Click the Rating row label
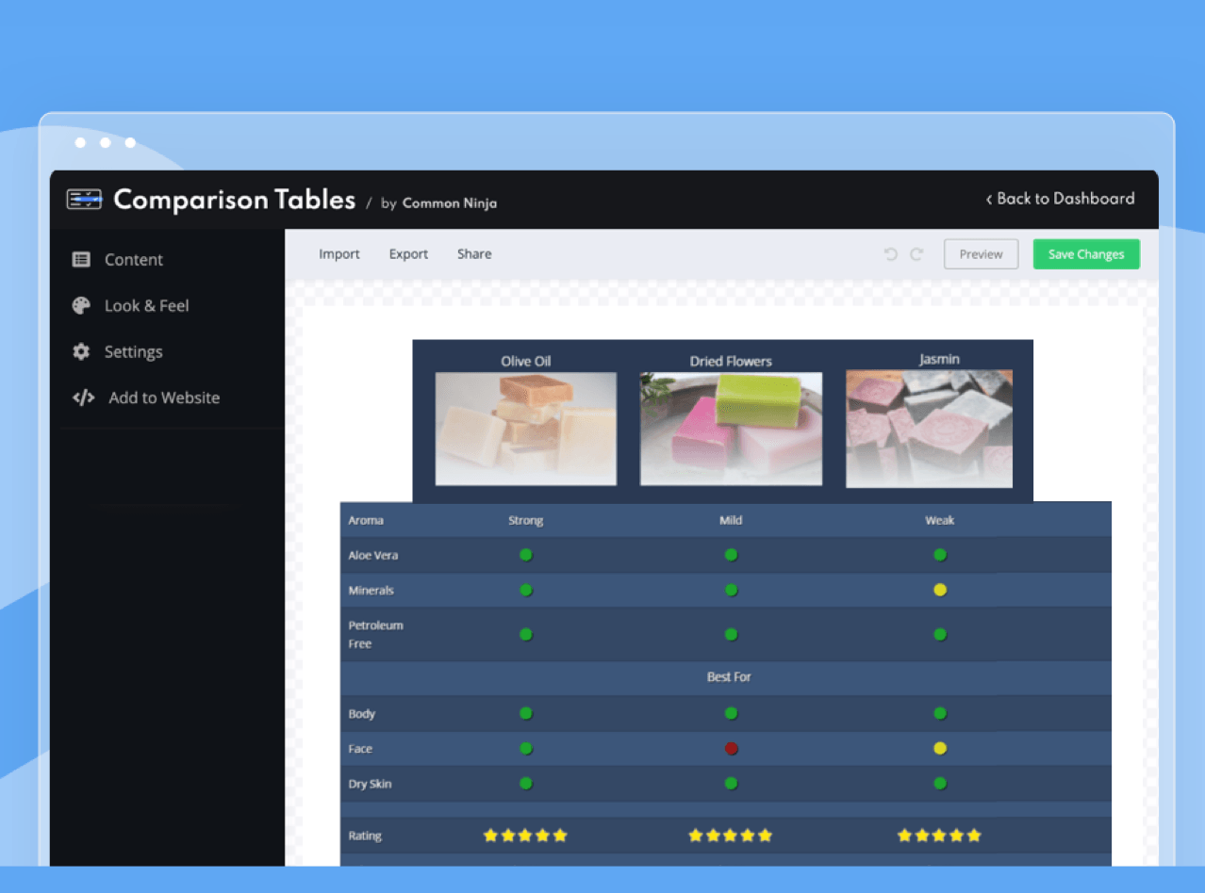The image size is (1205, 893). point(365,836)
